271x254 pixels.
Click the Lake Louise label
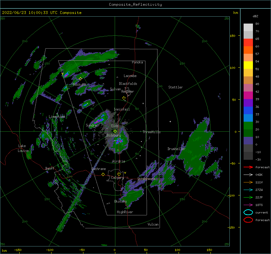coord(23,148)
